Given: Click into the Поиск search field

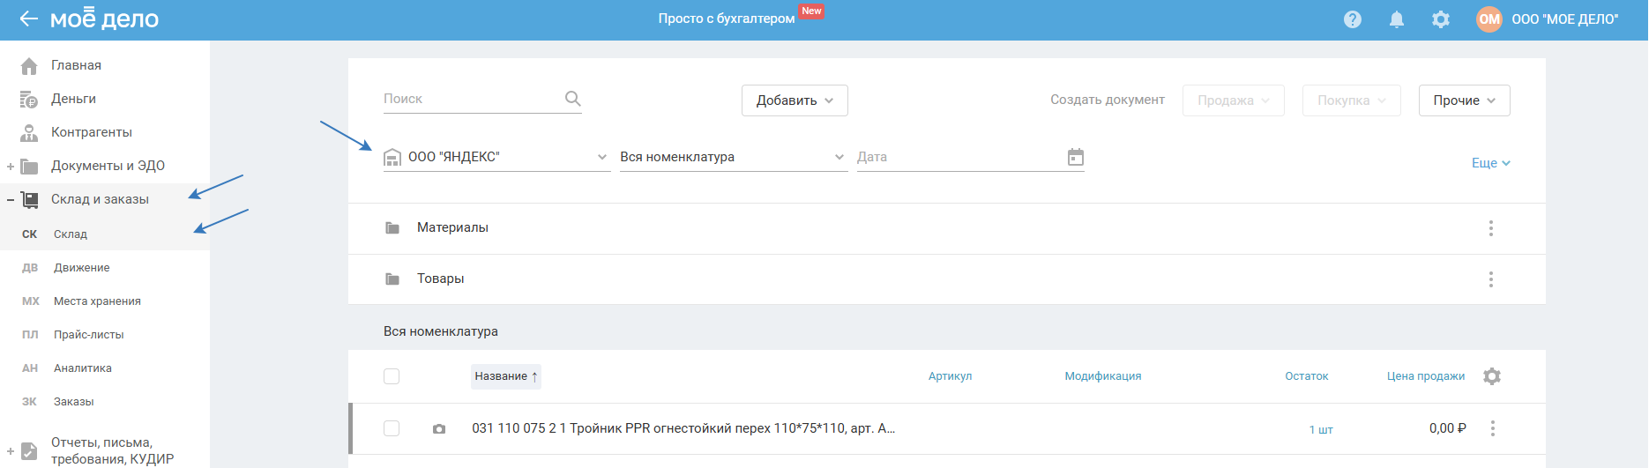Looking at the screenshot, I should pyautogui.click(x=467, y=99).
